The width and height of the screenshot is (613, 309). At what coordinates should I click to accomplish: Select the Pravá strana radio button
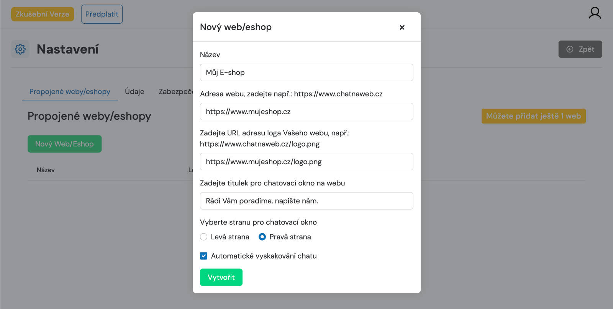click(x=262, y=237)
